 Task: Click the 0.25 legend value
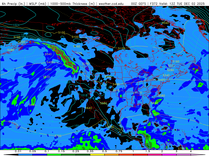[76, 151]
